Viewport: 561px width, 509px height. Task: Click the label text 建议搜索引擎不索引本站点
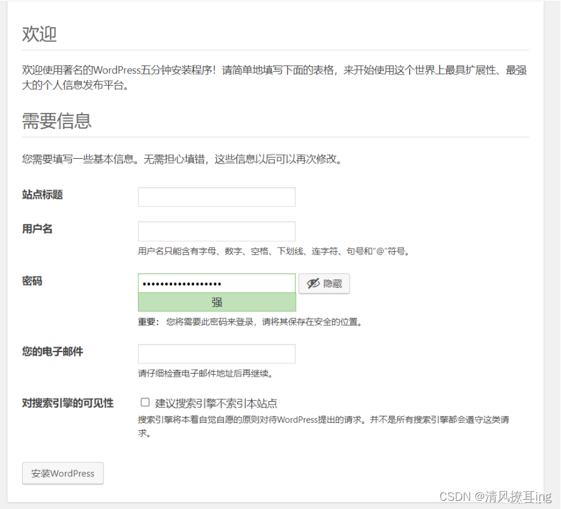pyautogui.click(x=216, y=404)
